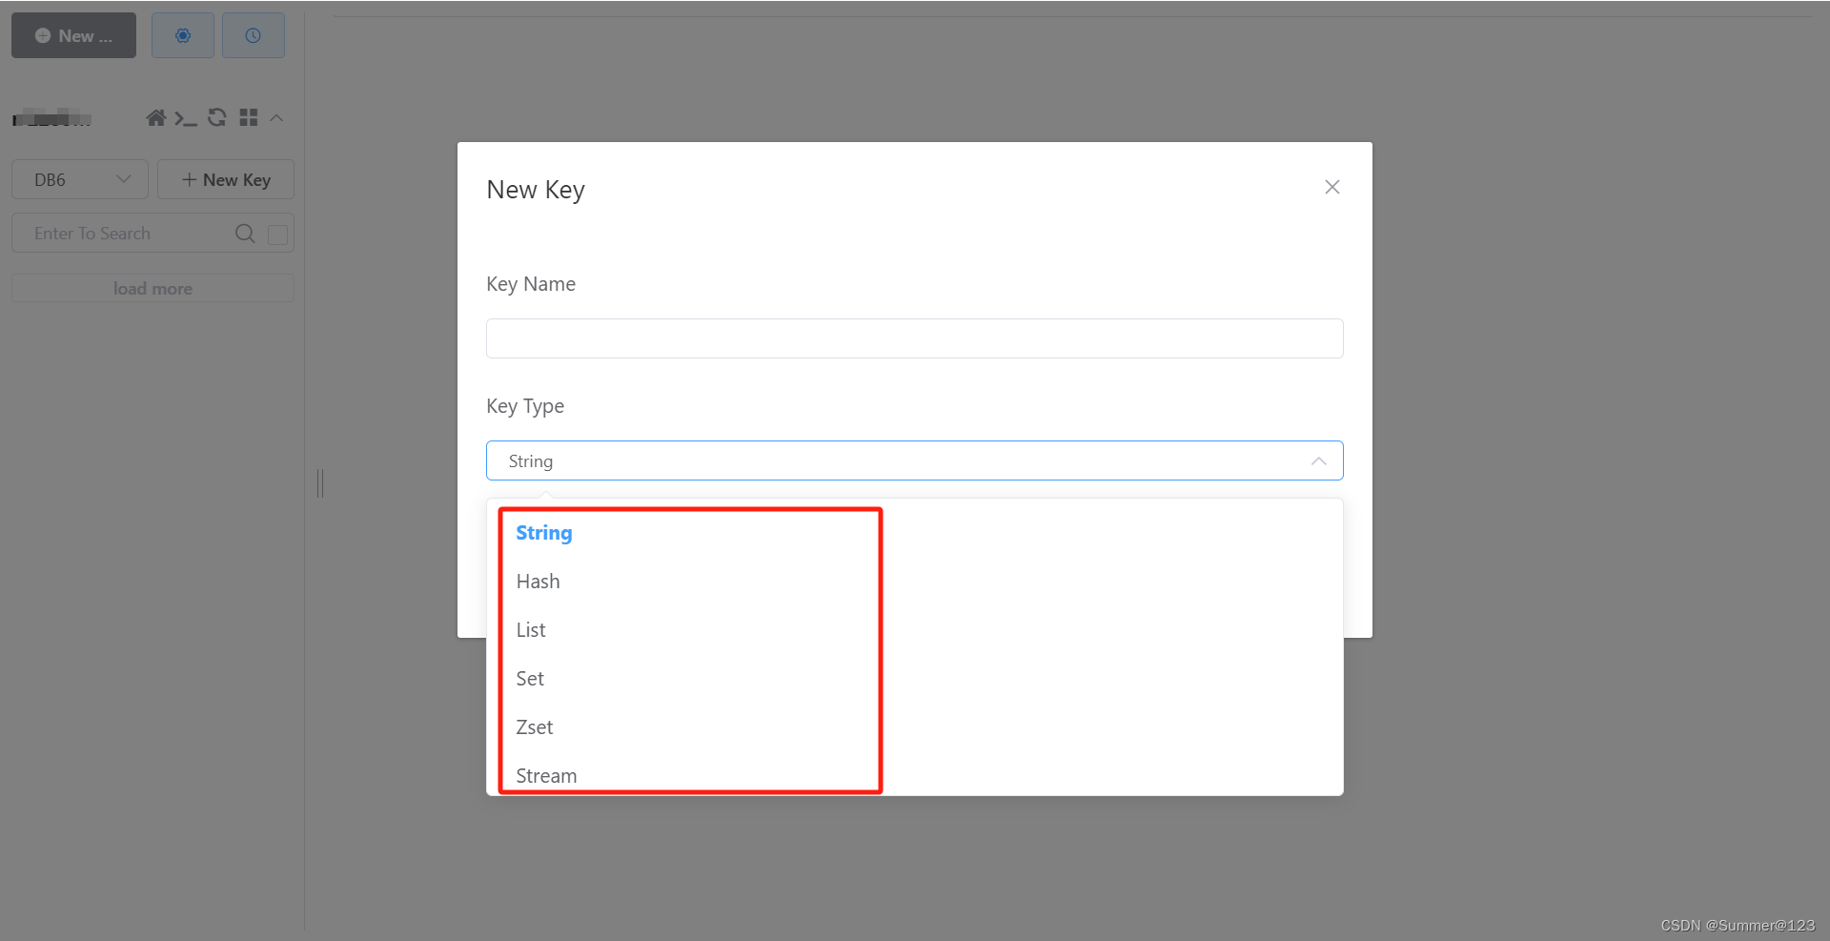Open the command log clock icon
1830x941 pixels.
[254, 35]
